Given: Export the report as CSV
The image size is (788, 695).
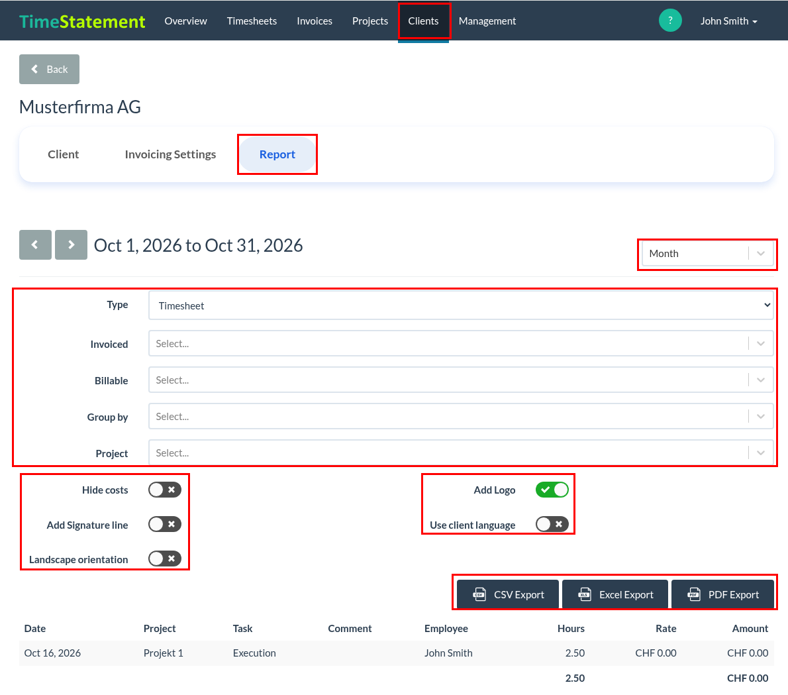Looking at the screenshot, I should 508,594.
